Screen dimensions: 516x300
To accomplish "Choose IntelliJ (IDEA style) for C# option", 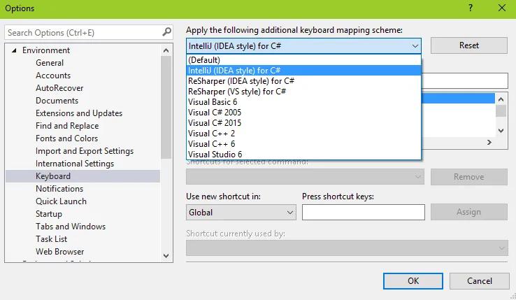I will point(303,71).
